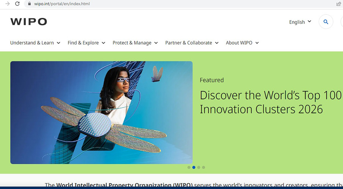
Task: Select the third carousel dot
Action: [199, 167]
